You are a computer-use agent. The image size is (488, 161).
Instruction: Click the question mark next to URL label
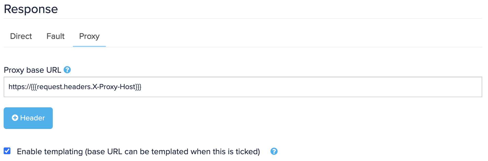click(x=67, y=70)
